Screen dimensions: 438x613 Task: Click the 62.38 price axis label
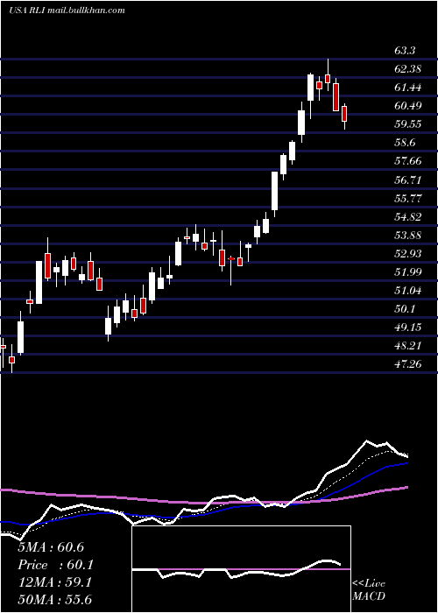(408, 69)
